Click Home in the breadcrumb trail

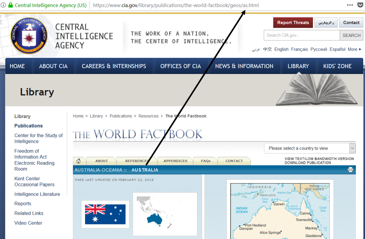click(x=78, y=116)
